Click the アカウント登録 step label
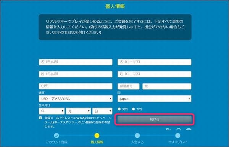 (56, 142)
